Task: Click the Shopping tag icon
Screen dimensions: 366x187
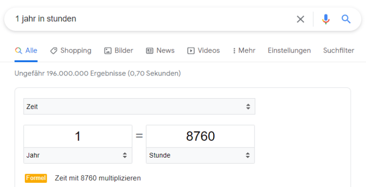Action: pos(54,50)
